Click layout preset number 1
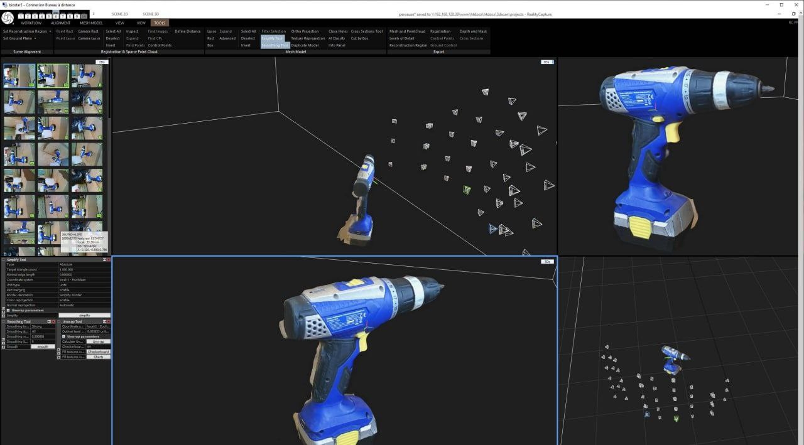Image resolution: width=804 pixels, height=445 pixels. coord(21,16)
